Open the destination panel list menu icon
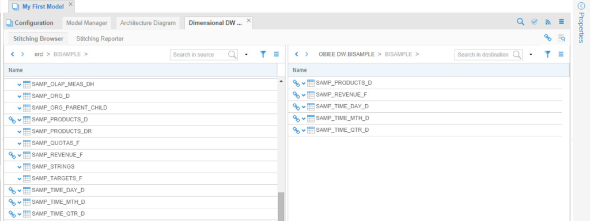The height and width of the screenshot is (221, 590). click(x=561, y=55)
